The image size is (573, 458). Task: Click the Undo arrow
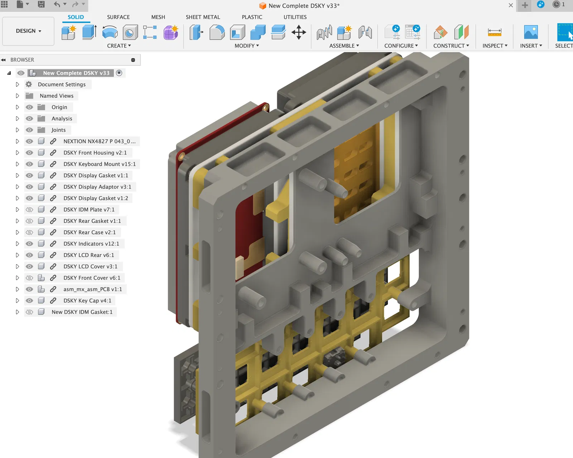coord(57,4)
